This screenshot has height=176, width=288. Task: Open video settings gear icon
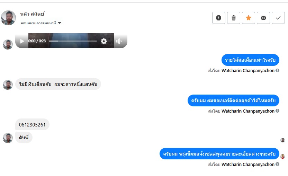pos(104,41)
